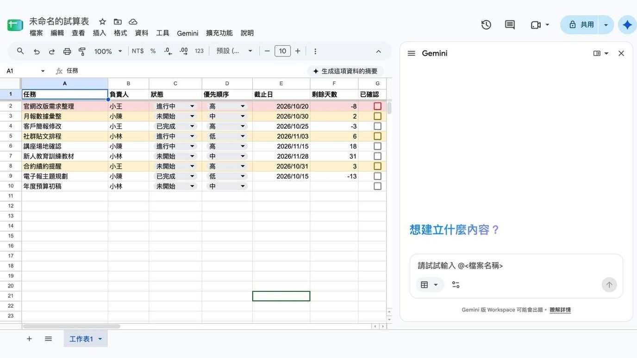Show all sheets list
Screen dimensions: 637x358
pyautogui.click(x=48, y=339)
